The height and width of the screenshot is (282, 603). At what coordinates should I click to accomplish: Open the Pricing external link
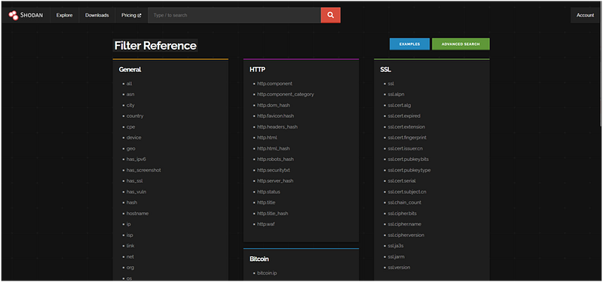coord(131,15)
